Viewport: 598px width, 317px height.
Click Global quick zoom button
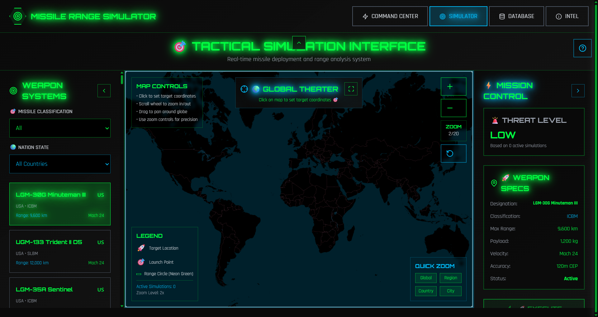pos(426,278)
